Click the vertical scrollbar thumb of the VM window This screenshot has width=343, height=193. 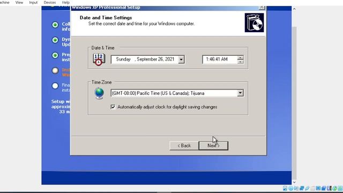coord(294,103)
